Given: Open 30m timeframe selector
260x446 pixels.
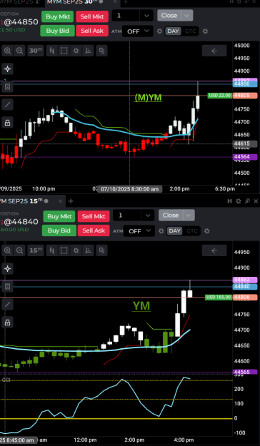Looking at the screenshot, I should pos(36,51).
